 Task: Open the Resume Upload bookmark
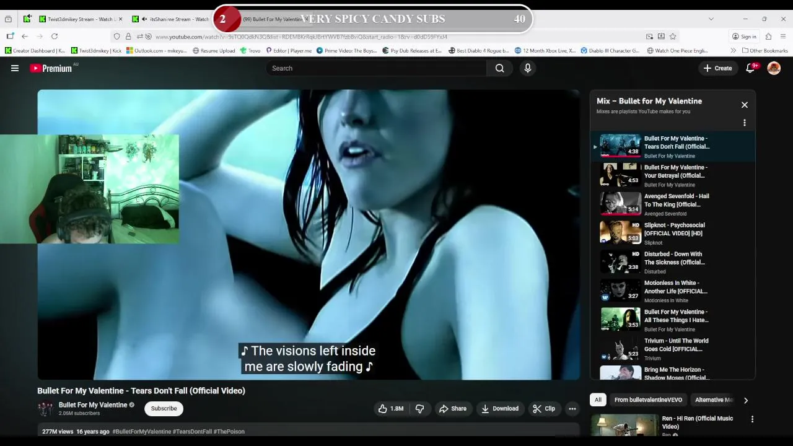point(214,51)
